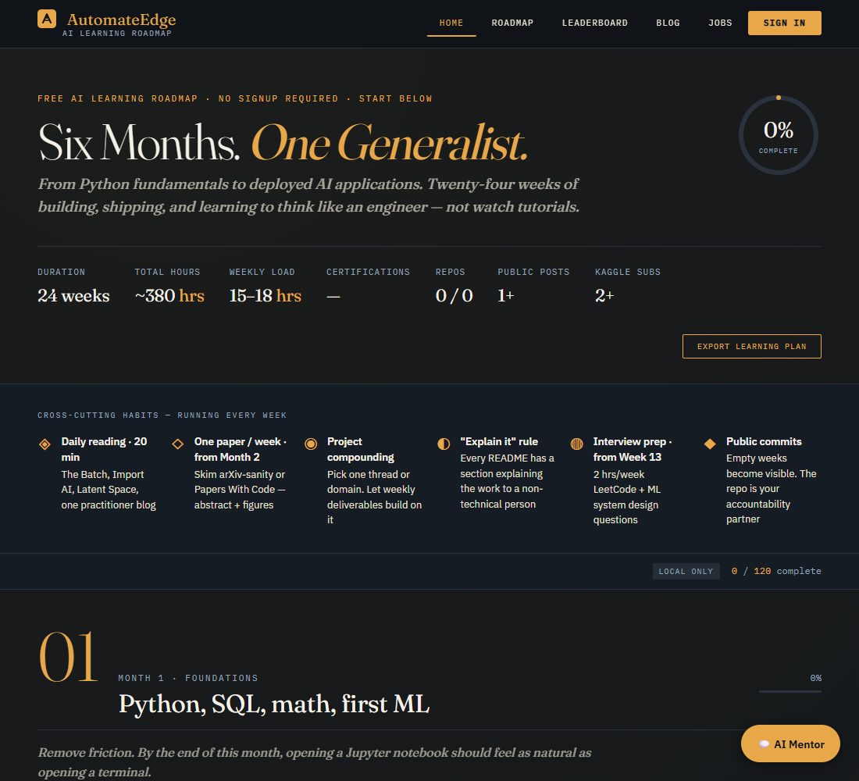
Task: Click the One paper / week diamond icon
Action: (177, 444)
